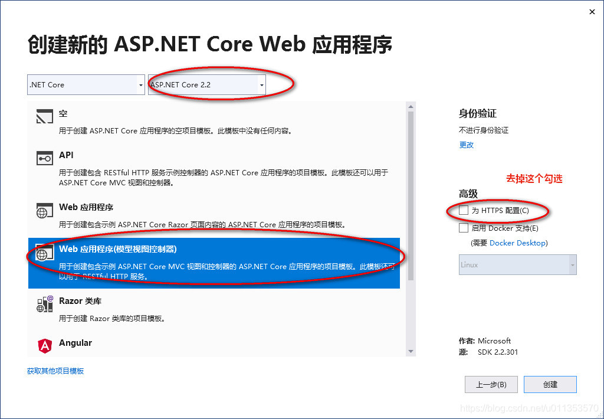Image resolution: width=604 pixels, height=419 pixels.
Task: Click the MVC 模型视图控制器 template icon
Action: click(44, 252)
